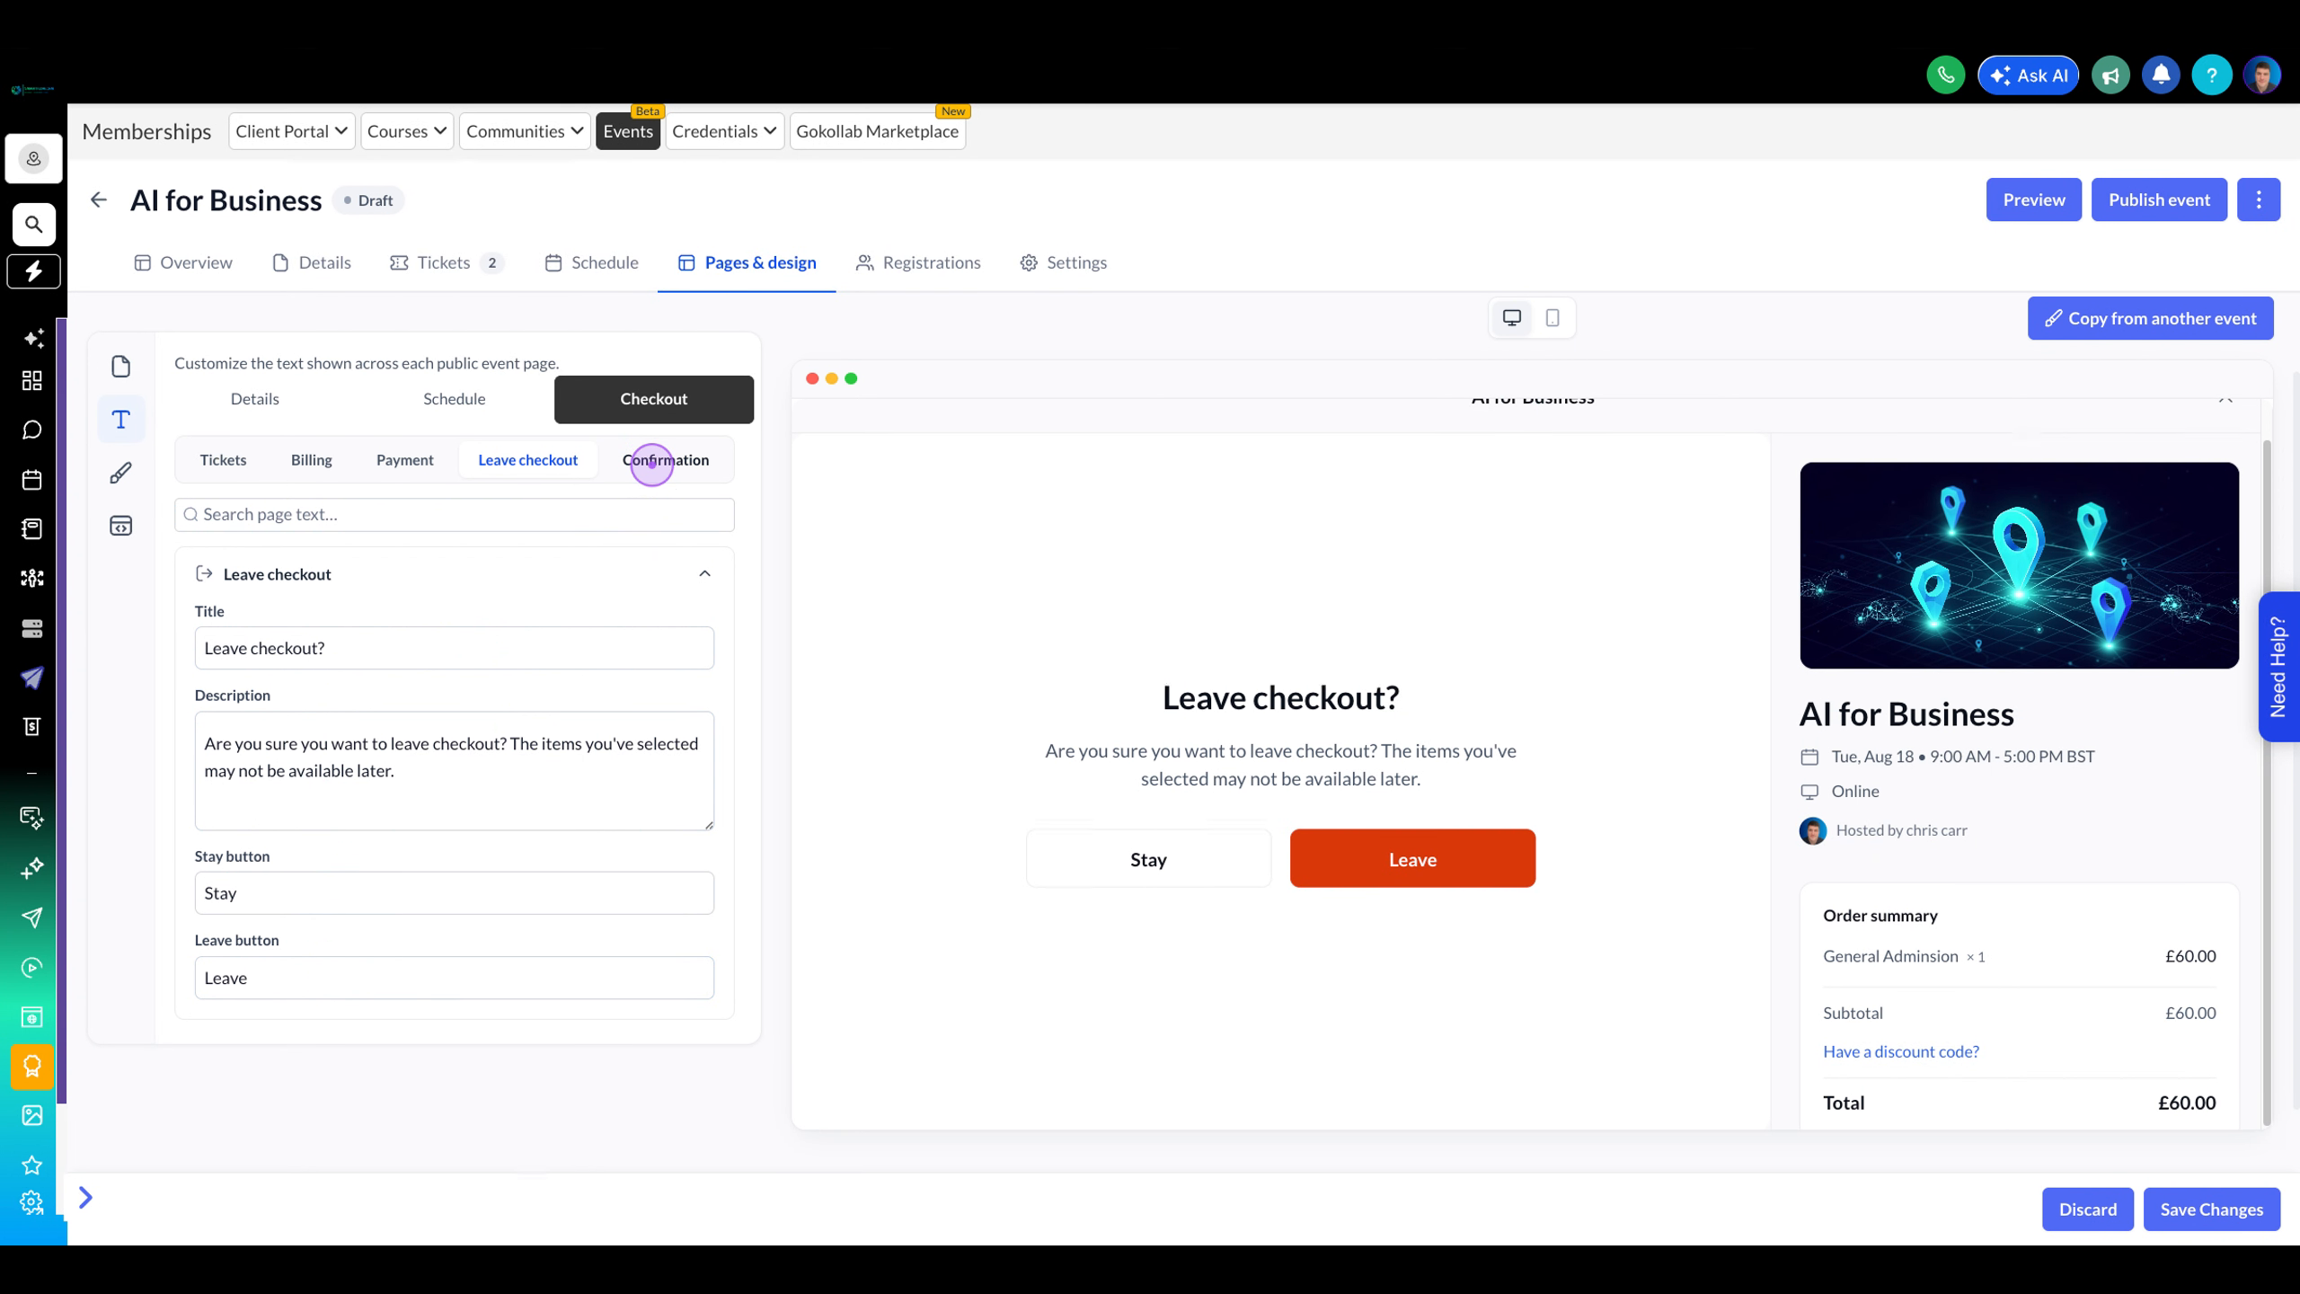Select the Tickets checkout sub-tab
Screen dimensions: 2300x1294
click(x=223, y=460)
